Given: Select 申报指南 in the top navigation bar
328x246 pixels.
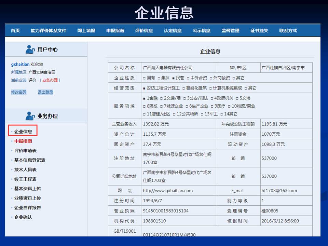Looking at the screenshot, I should (x=115, y=30).
